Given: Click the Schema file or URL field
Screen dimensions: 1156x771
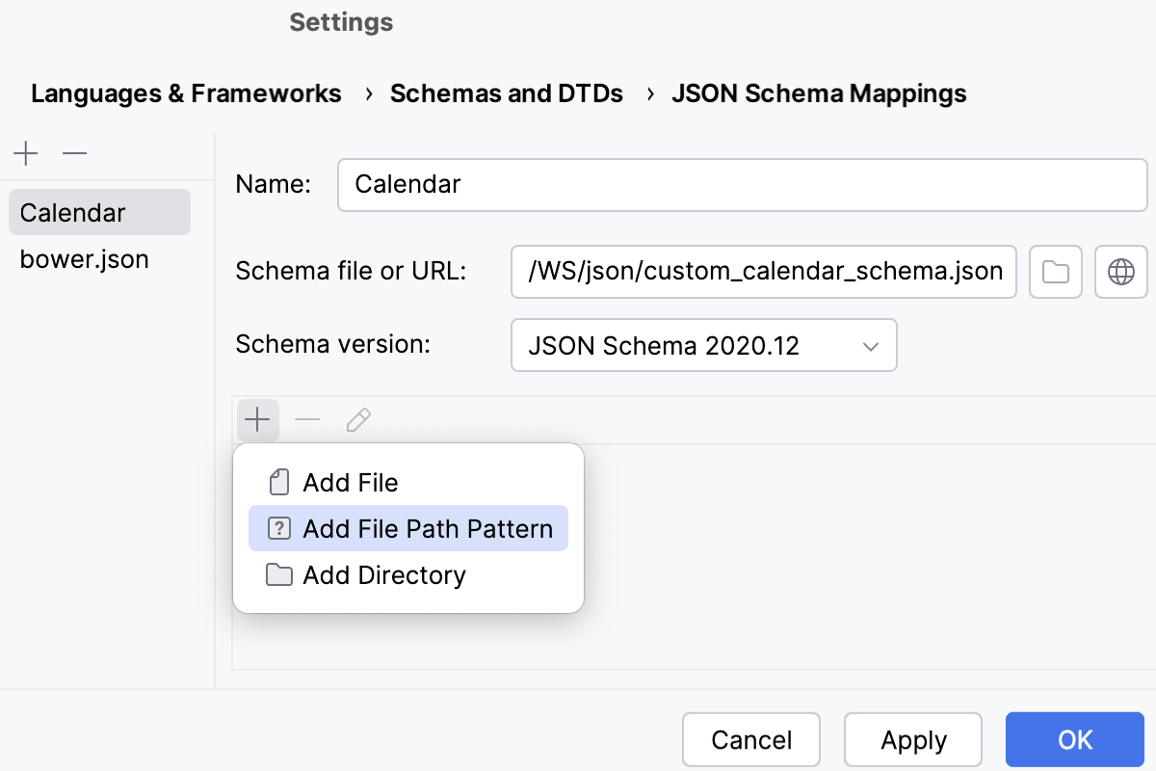Looking at the screenshot, I should pos(763,273).
